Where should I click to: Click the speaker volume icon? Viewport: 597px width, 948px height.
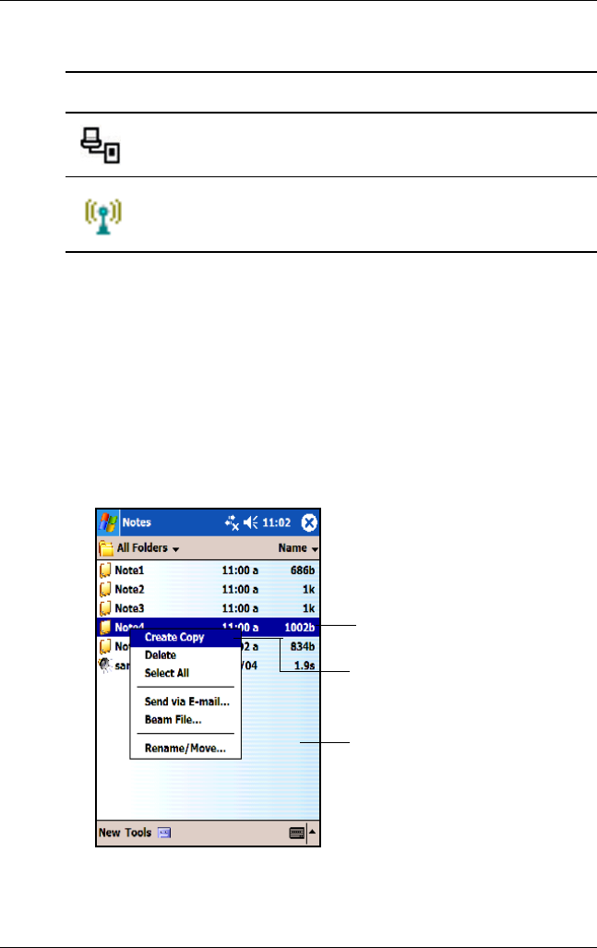pos(251,522)
